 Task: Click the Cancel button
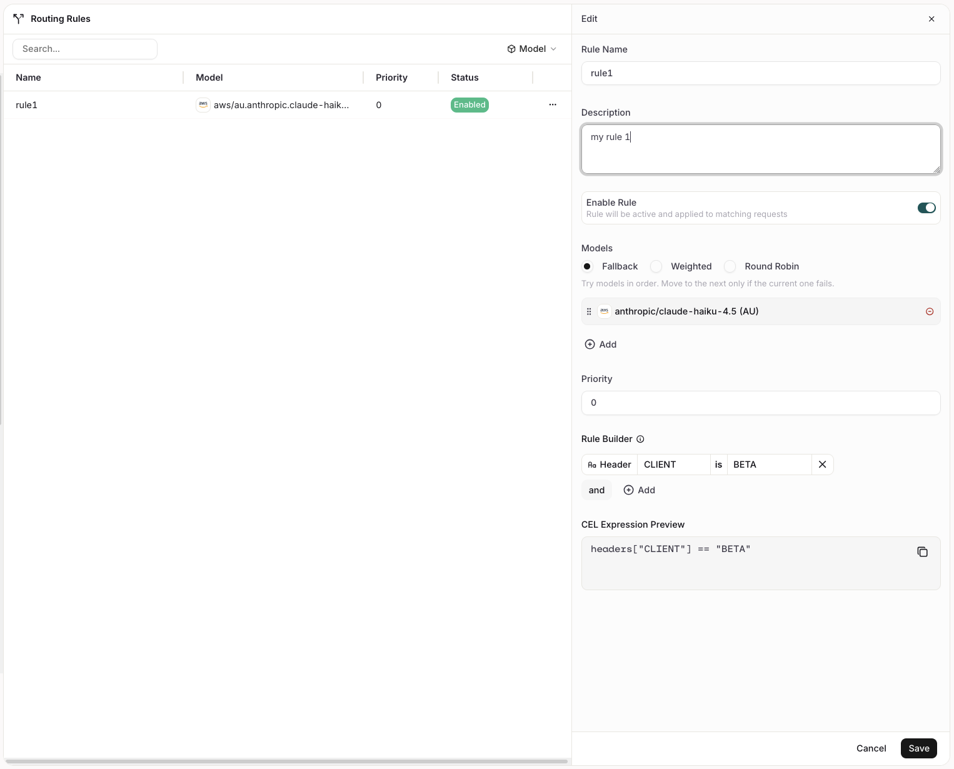871,748
